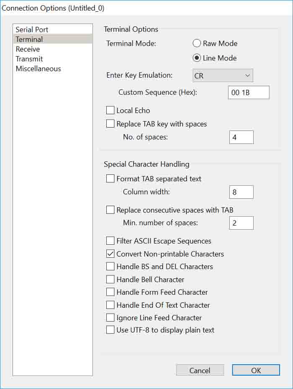
Task: Click the Custom Sequence hex field
Action: tap(249, 92)
